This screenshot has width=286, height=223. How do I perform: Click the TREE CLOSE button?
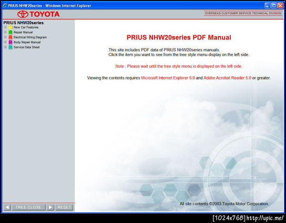29,207
